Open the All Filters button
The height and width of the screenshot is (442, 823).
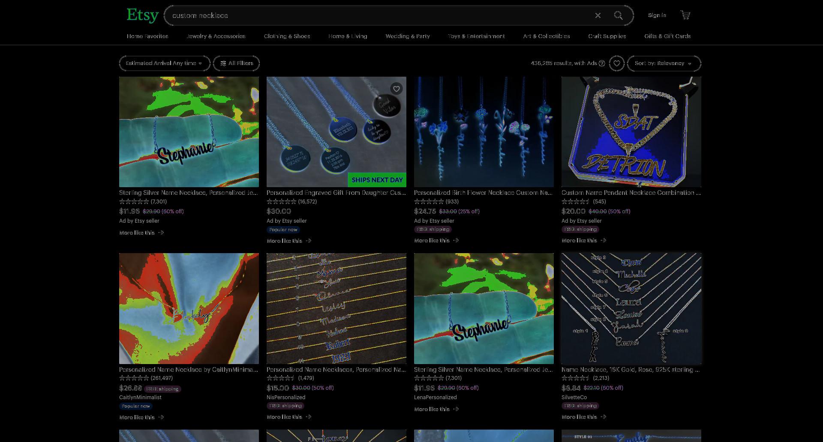(236, 63)
